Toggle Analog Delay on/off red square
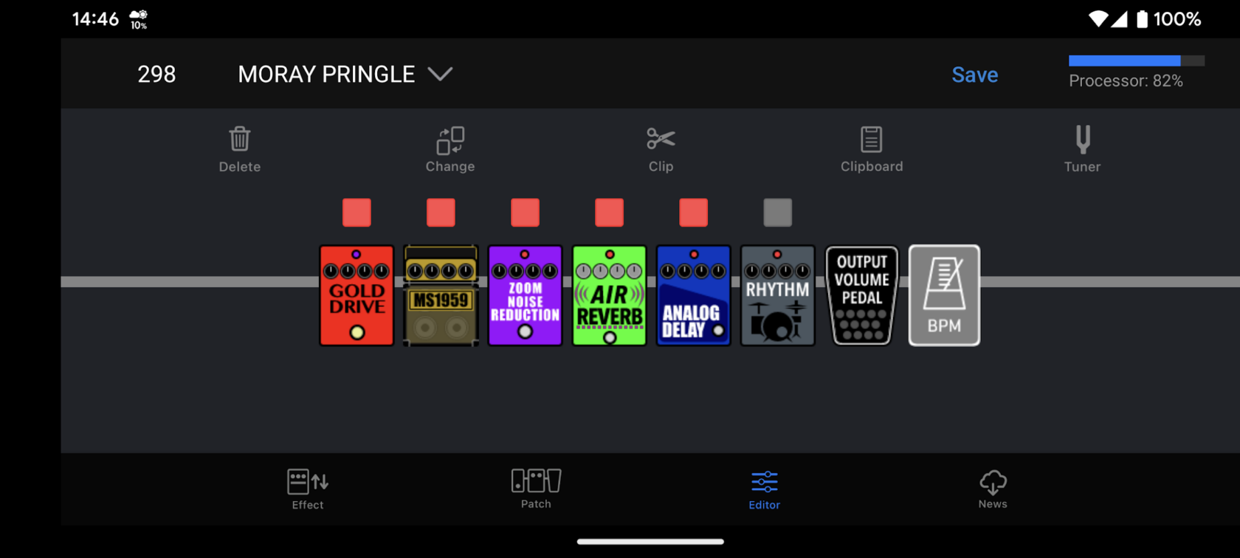Viewport: 1240px width, 558px height. 693,213
